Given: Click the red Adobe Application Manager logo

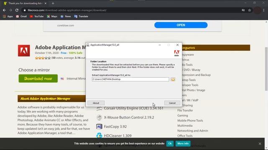Looking at the screenshot, I should point(24,50).
